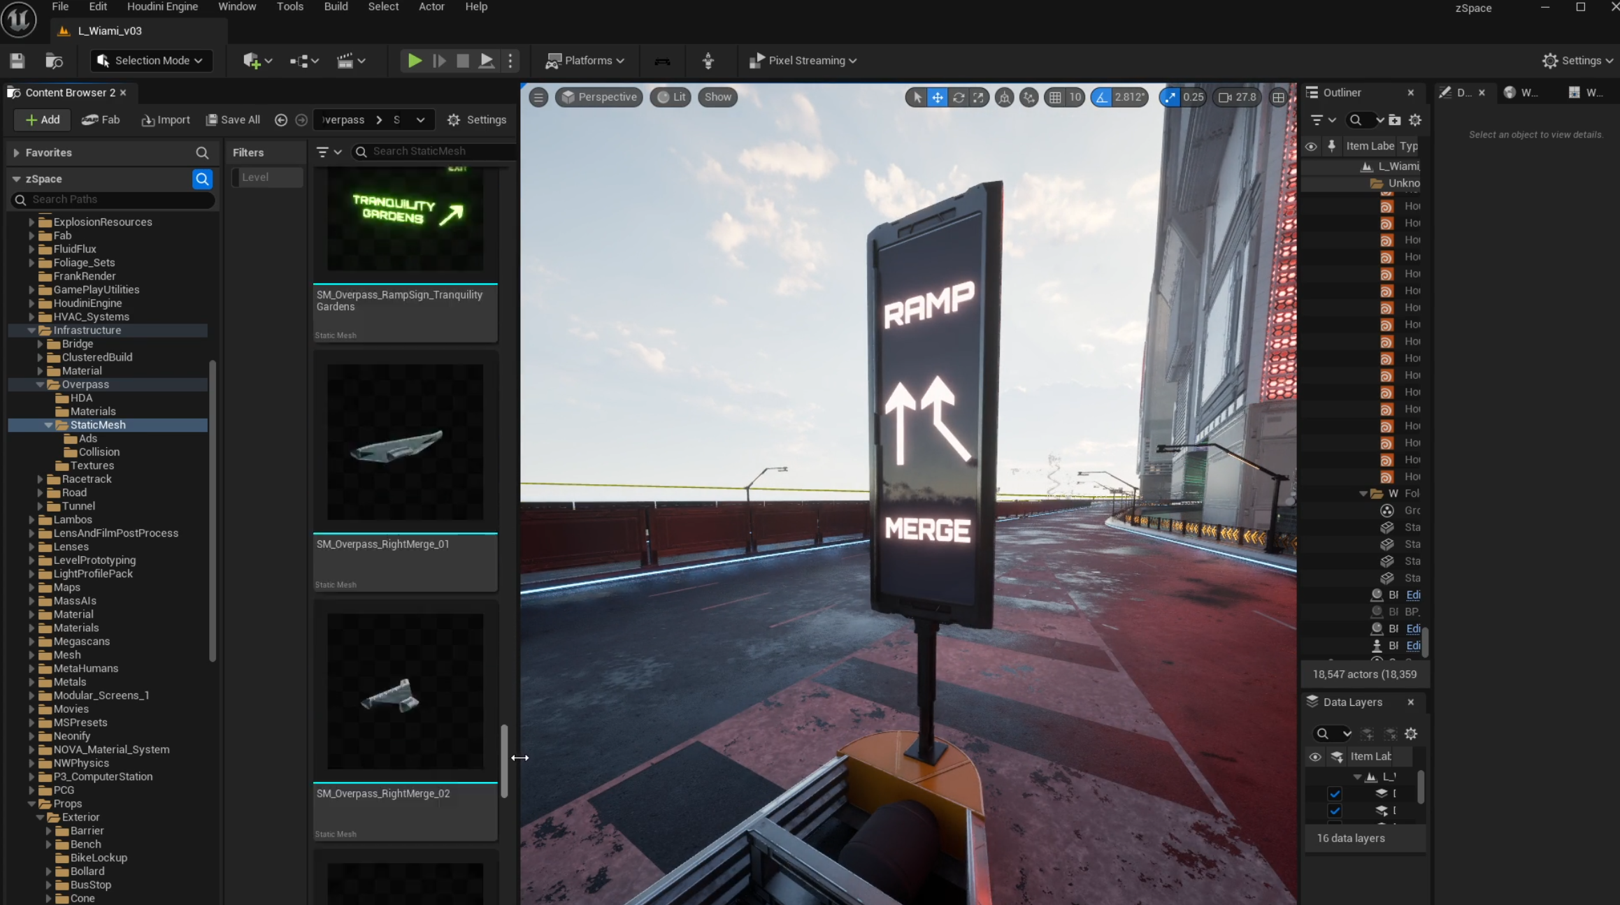The height and width of the screenshot is (905, 1620).
Task: Toggle rotation angle snapping
Action: [1102, 97]
